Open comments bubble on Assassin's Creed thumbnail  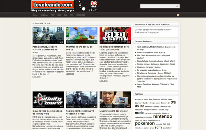[x=95, y=106]
